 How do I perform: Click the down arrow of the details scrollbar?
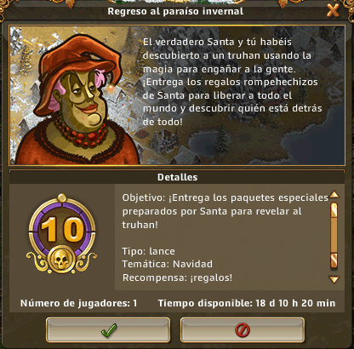coord(334,280)
